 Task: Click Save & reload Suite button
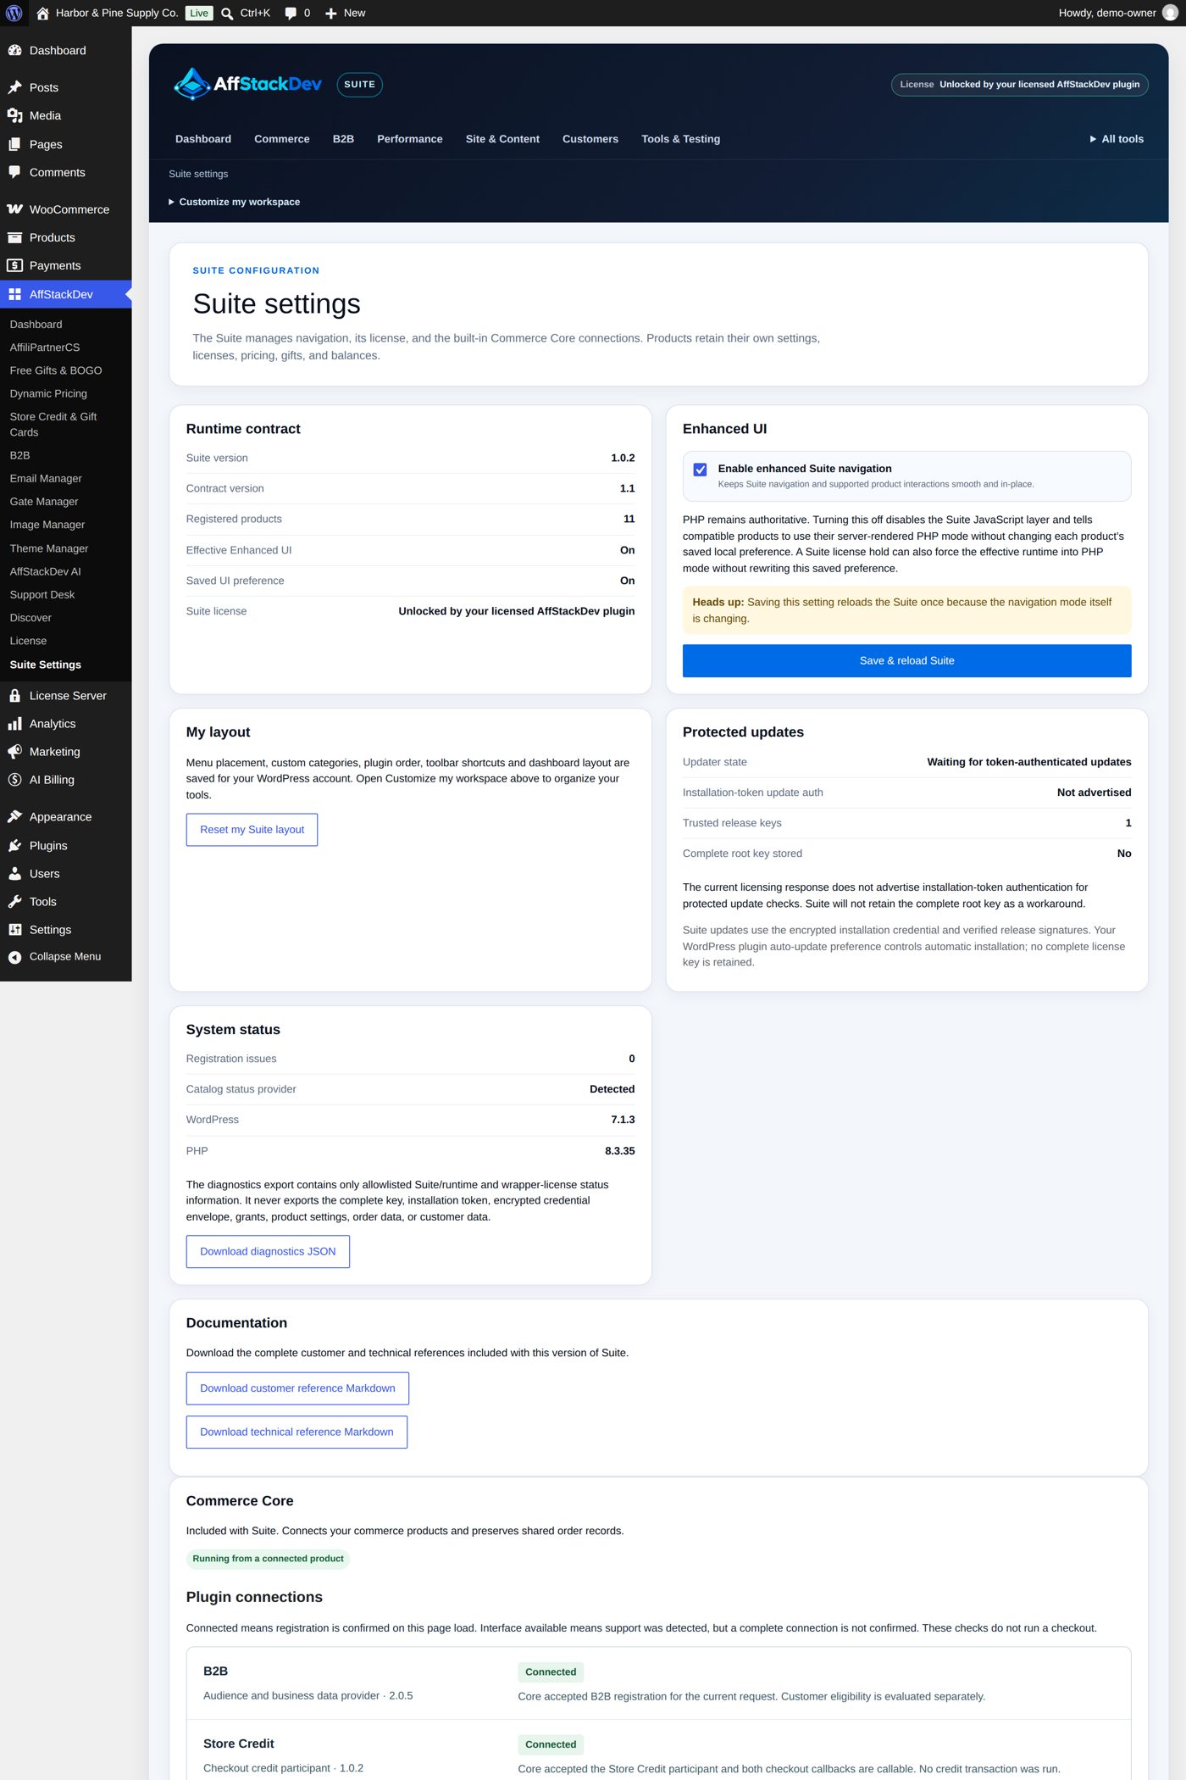tap(906, 660)
